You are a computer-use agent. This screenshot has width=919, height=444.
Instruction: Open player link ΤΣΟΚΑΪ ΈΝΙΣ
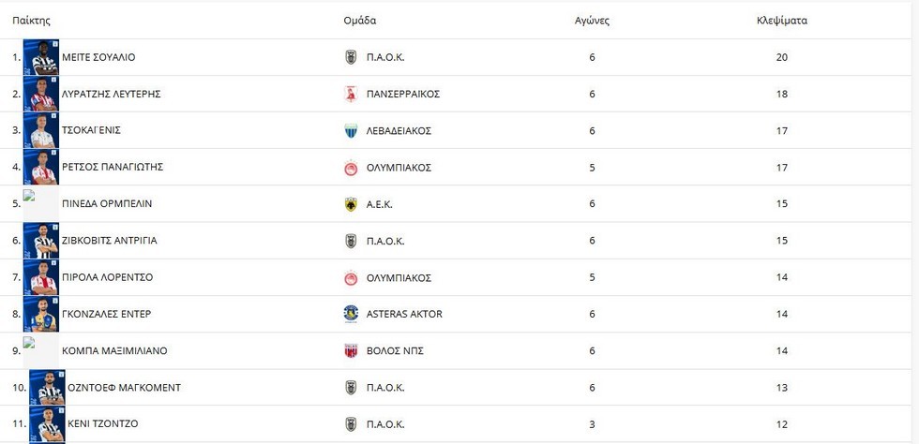coord(91,130)
